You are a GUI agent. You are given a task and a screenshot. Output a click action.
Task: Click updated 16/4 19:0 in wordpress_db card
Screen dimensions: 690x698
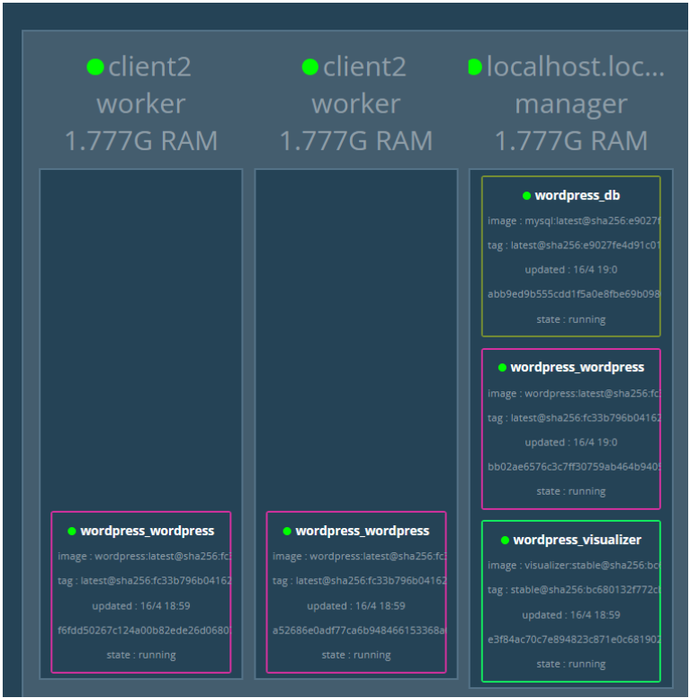(571, 270)
